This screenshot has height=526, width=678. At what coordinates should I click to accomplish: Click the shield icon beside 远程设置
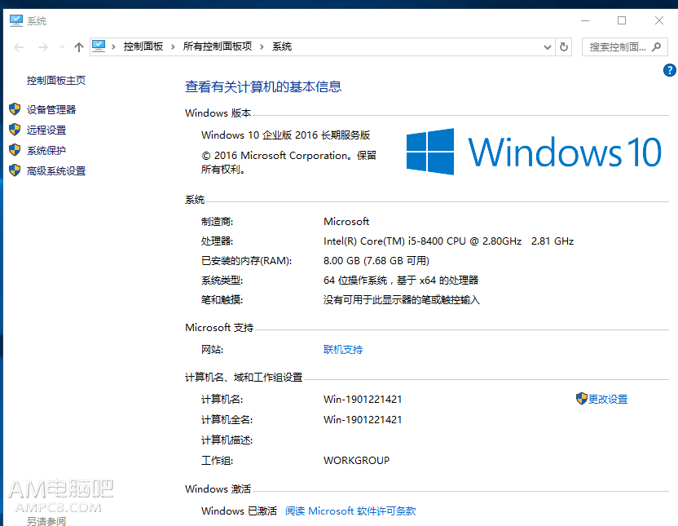tap(15, 130)
